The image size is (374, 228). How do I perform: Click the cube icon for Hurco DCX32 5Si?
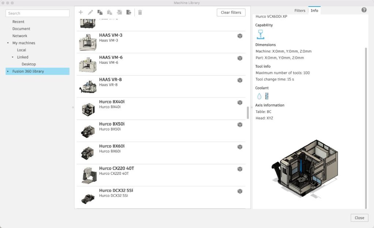pos(240,191)
